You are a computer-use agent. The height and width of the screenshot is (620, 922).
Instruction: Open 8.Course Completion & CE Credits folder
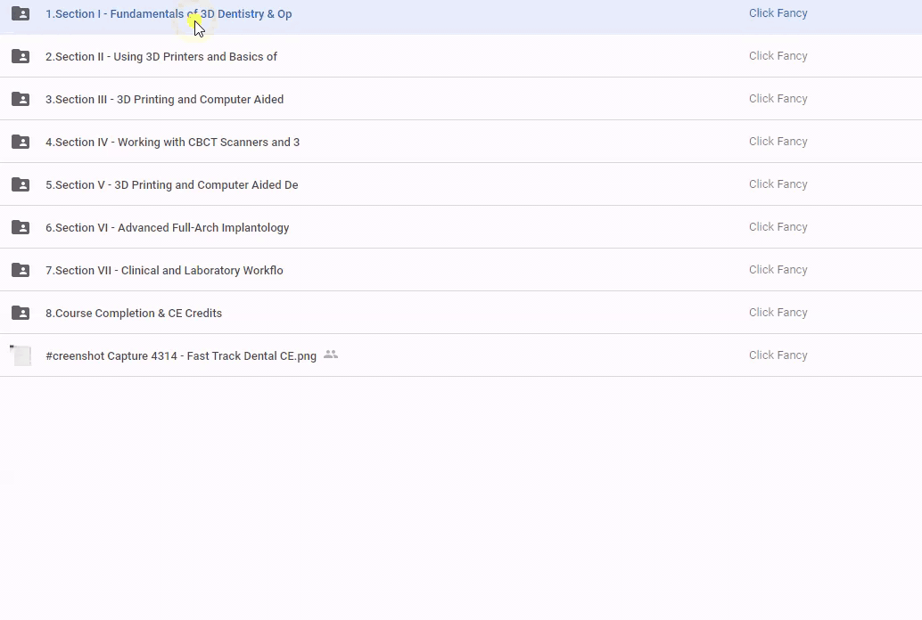(x=134, y=314)
